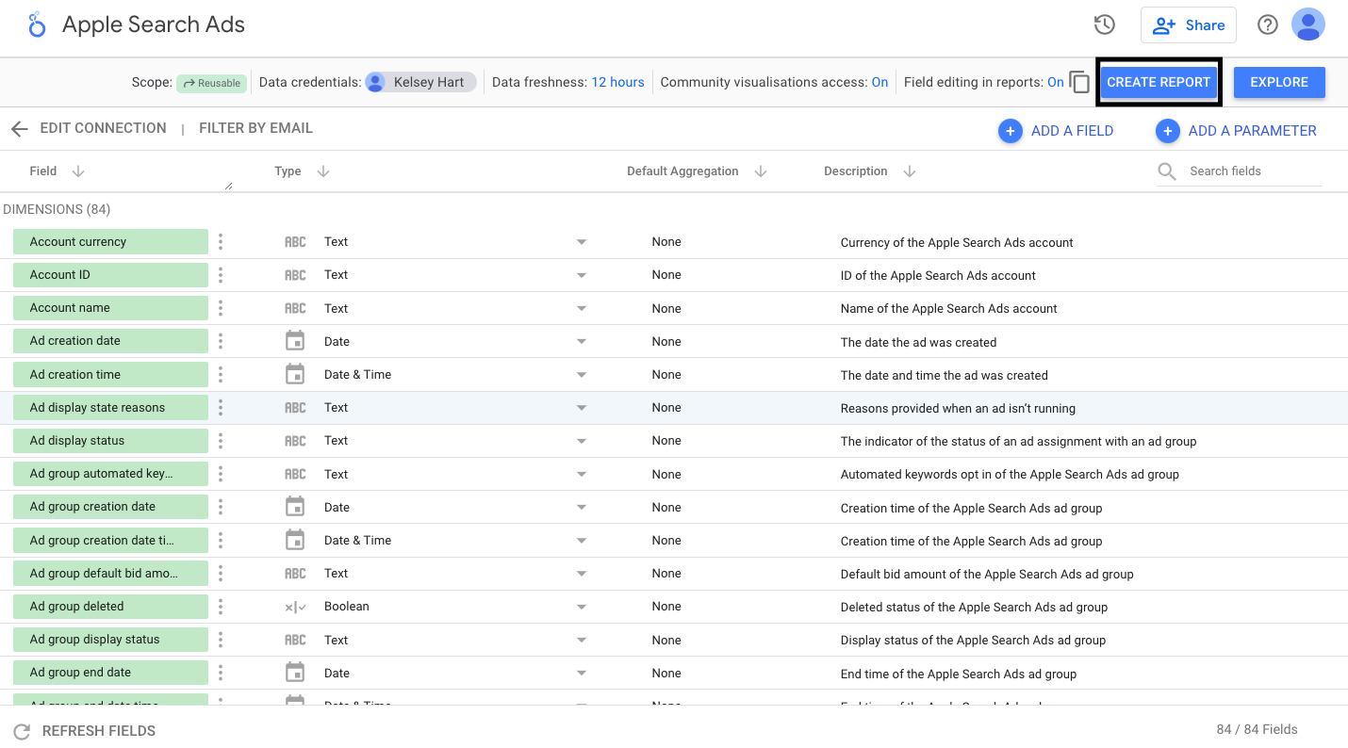Click the ABC text icon for Account currency
Image resolution: width=1348 pixels, height=748 pixels.
click(295, 242)
